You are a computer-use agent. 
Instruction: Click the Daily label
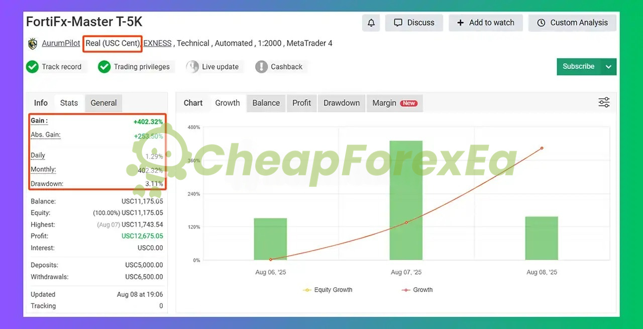tap(38, 155)
